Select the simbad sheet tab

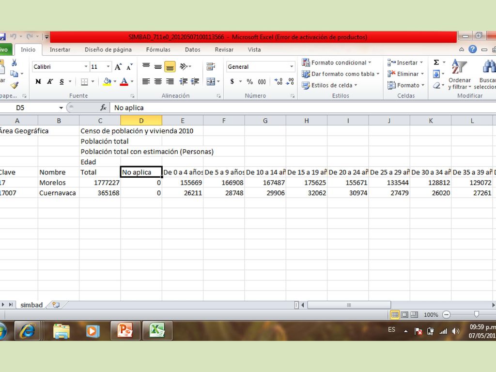[x=31, y=305]
